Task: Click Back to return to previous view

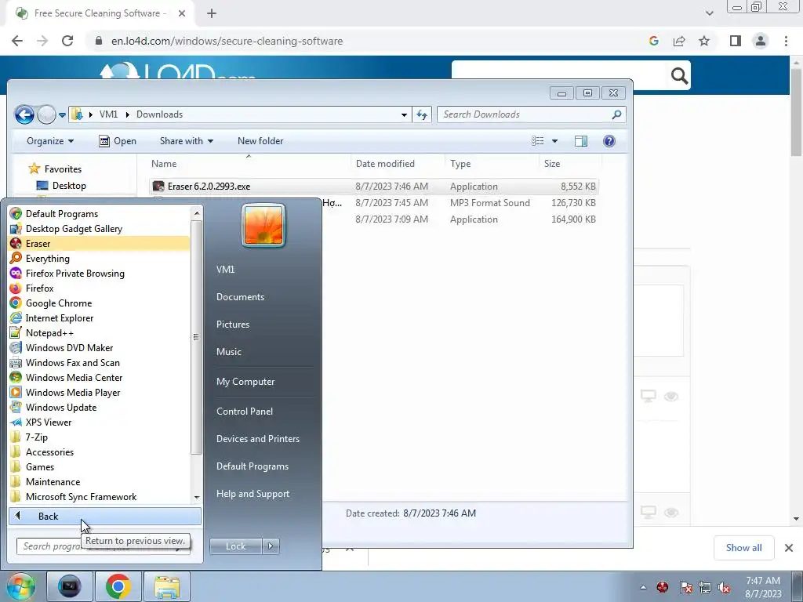Action: coord(105,516)
